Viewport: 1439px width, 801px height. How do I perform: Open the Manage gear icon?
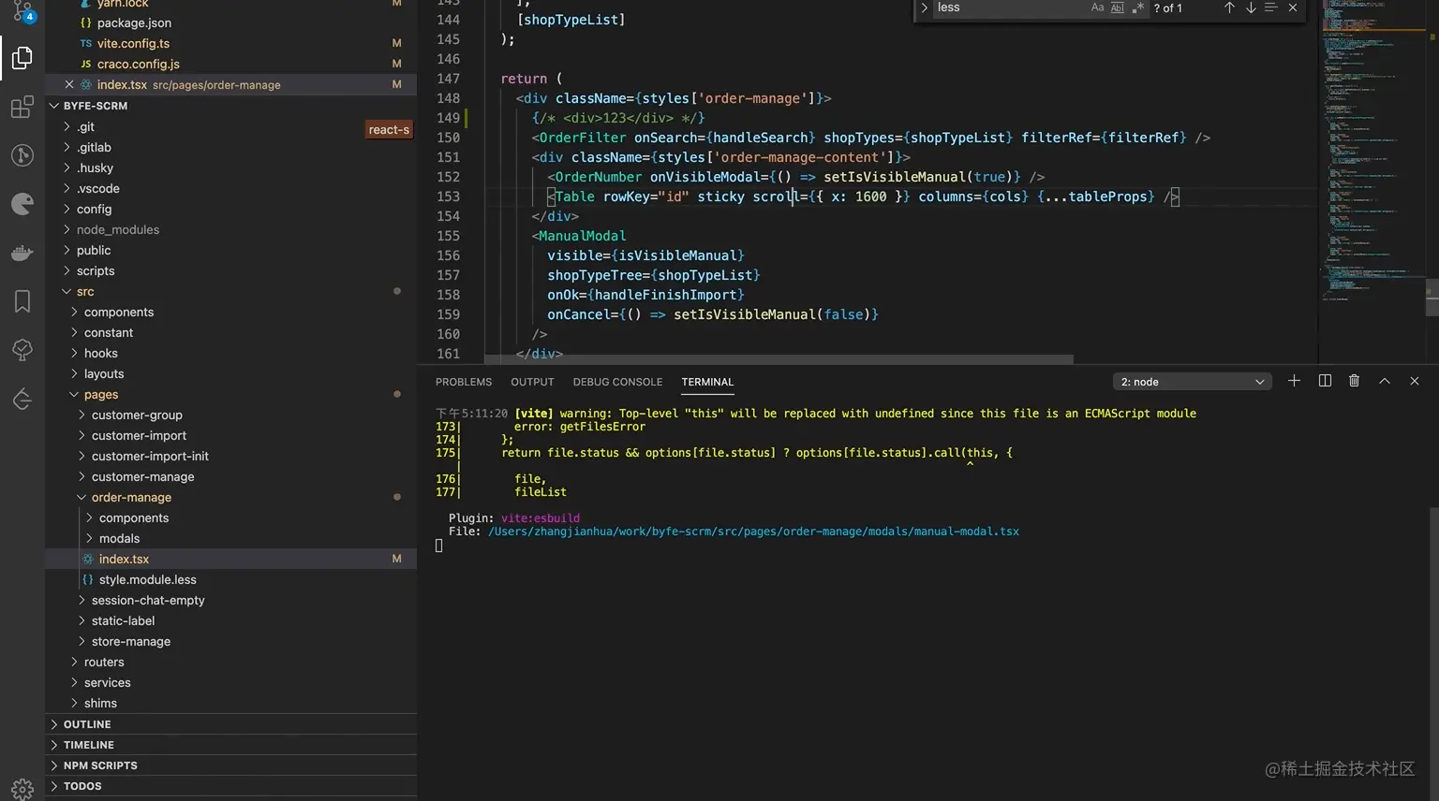(x=22, y=788)
